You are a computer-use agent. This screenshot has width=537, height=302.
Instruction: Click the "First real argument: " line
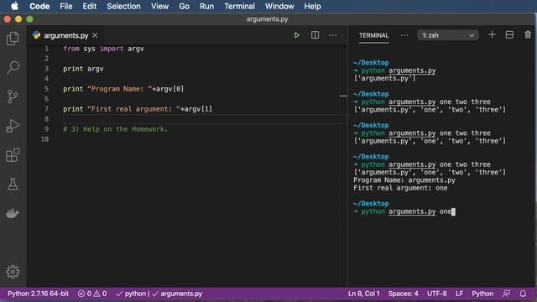click(138, 109)
